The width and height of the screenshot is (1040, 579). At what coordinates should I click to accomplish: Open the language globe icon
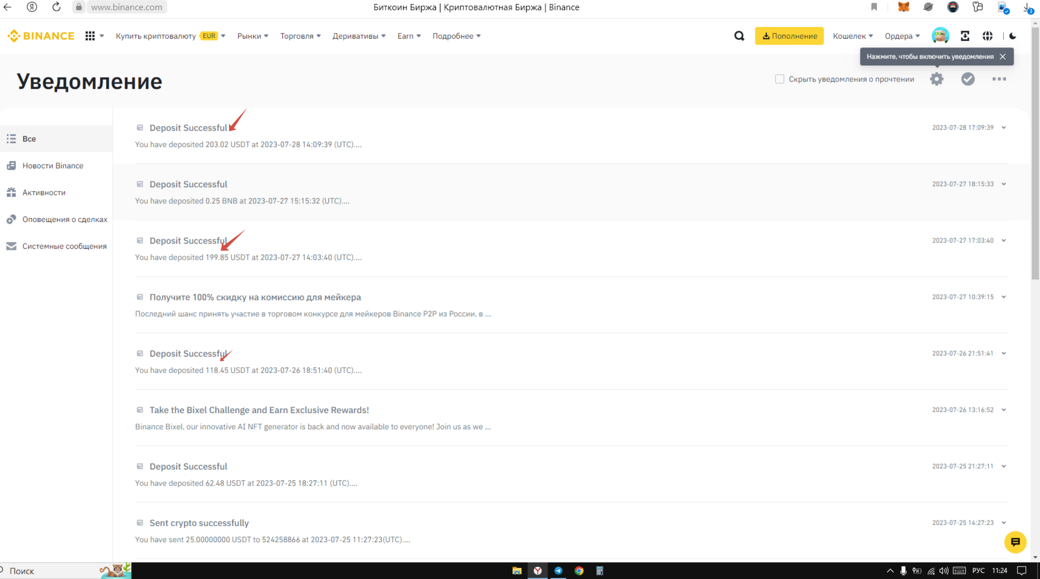click(x=987, y=36)
